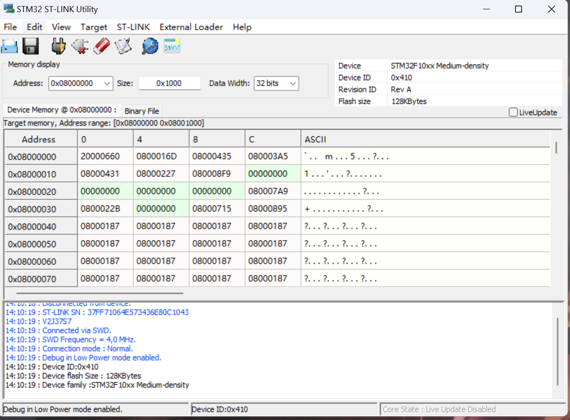This screenshot has height=420, width=570.
Task: Click address row 0x08000040
Action: click(41, 227)
